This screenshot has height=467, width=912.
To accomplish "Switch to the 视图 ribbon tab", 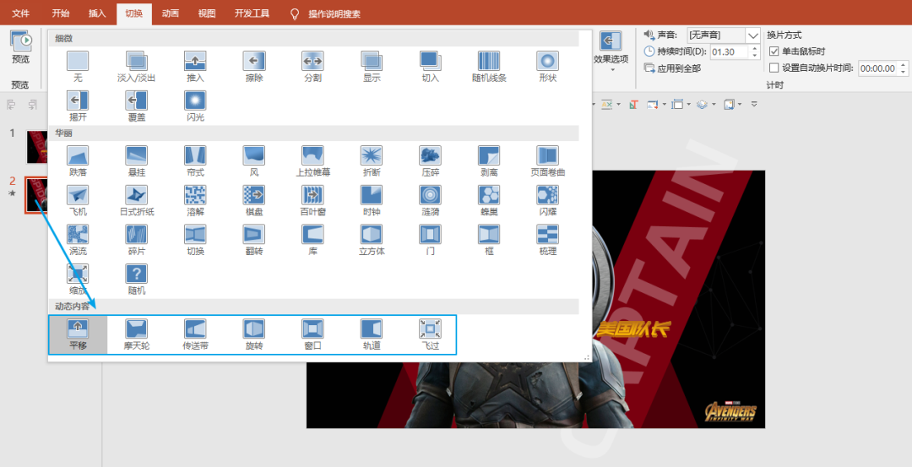I will point(207,13).
